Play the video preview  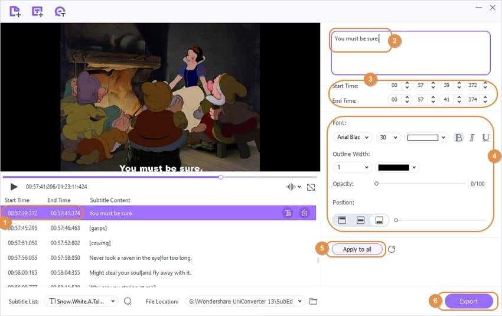point(14,187)
